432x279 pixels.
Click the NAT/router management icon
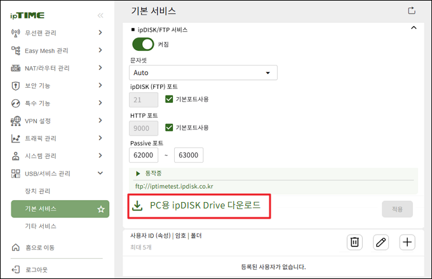(x=15, y=68)
